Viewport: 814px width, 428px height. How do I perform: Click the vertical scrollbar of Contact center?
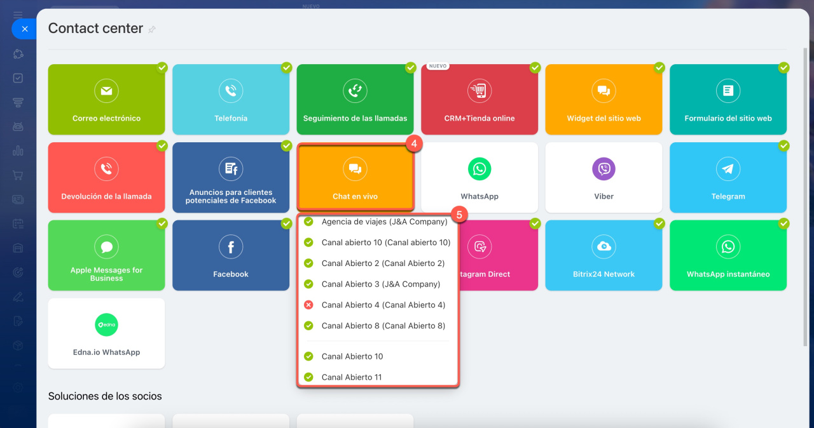pyautogui.click(x=806, y=197)
